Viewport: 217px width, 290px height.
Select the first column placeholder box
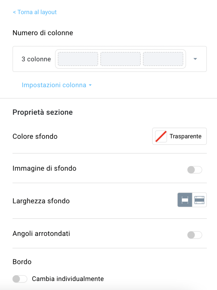(x=78, y=59)
